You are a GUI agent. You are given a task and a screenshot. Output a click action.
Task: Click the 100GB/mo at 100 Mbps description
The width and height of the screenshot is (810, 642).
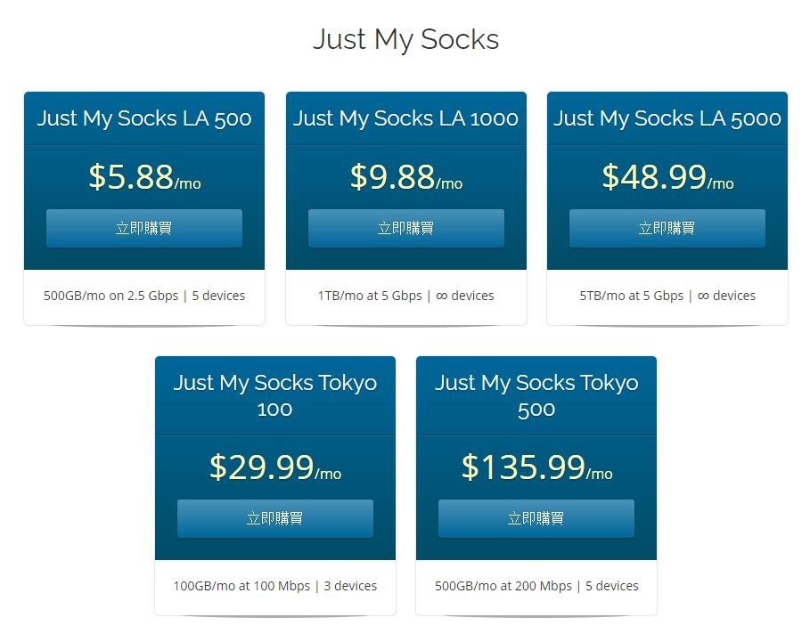[x=274, y=586]
